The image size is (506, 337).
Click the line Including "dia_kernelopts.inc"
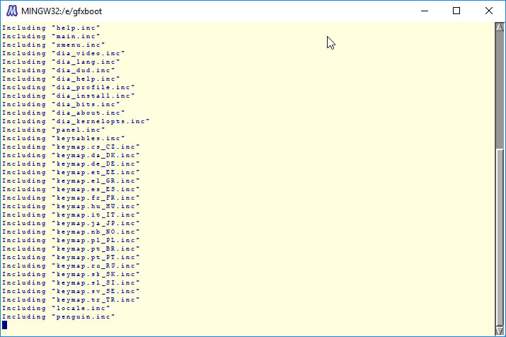click(x=76, y=121)
